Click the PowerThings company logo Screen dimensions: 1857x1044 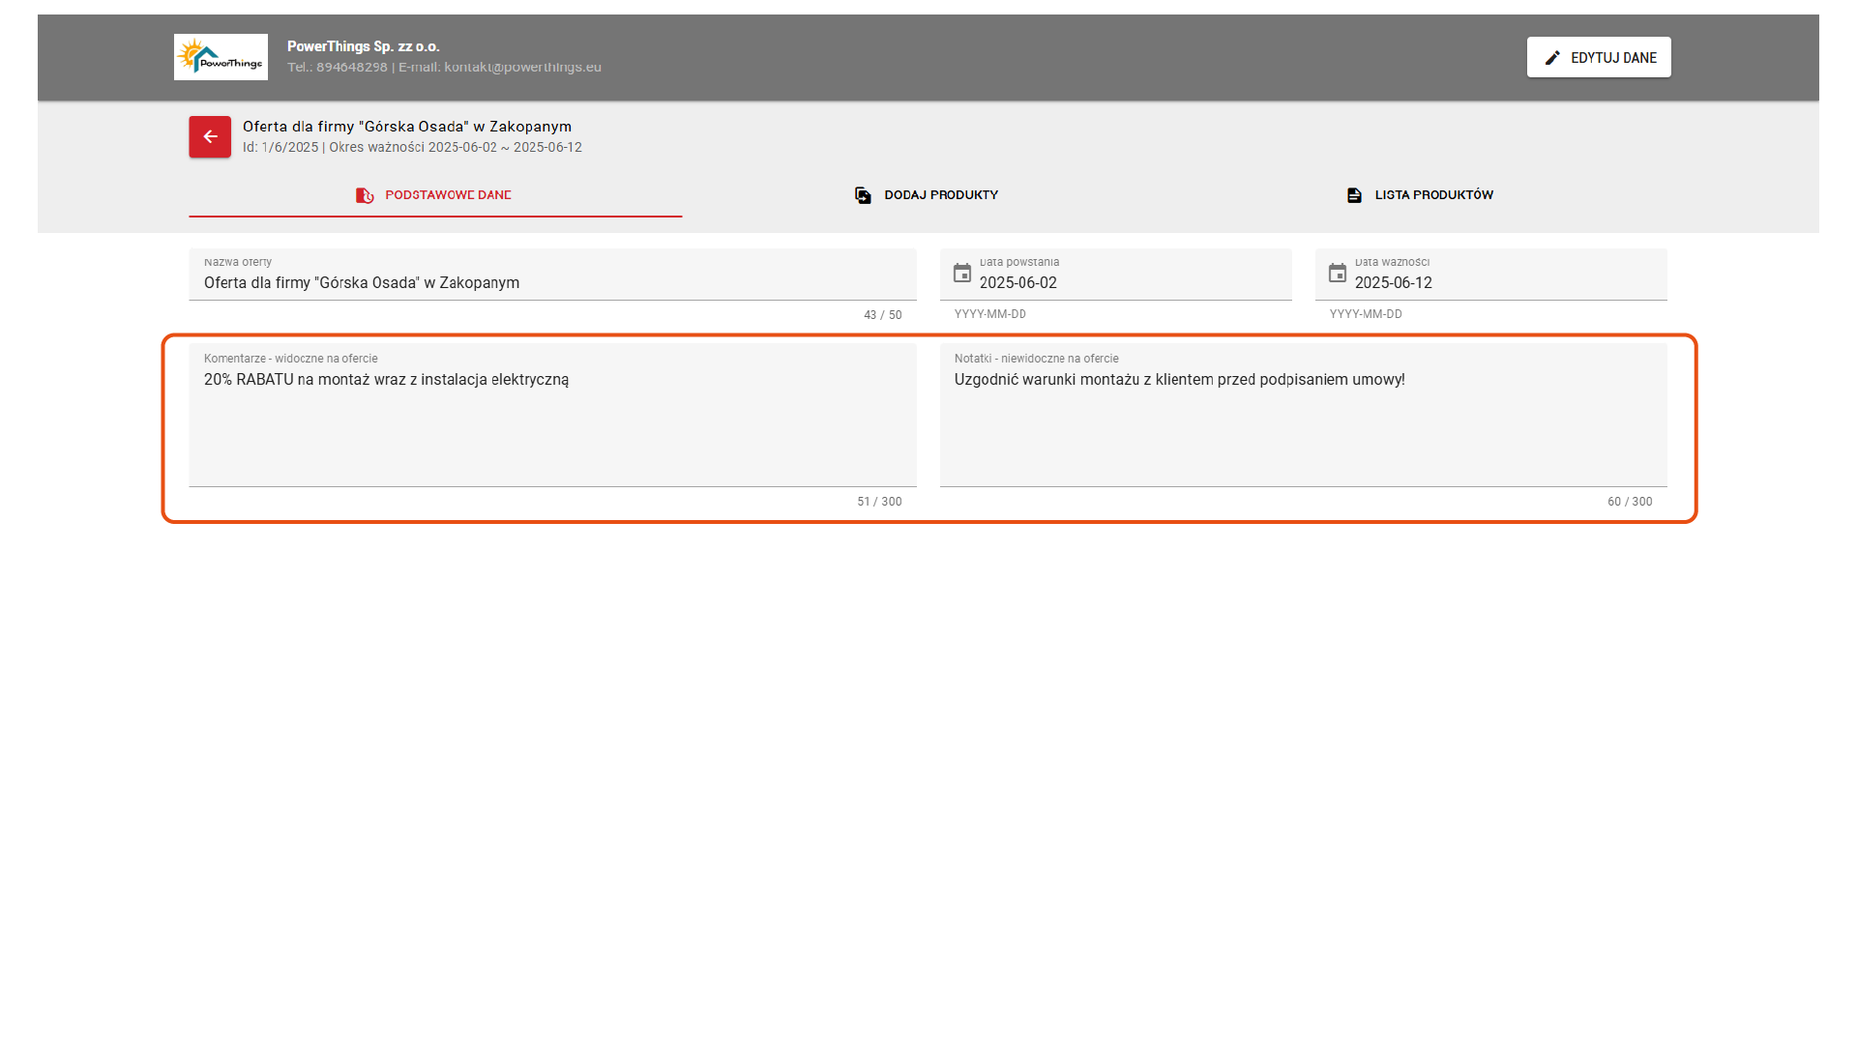pos(221,57)
